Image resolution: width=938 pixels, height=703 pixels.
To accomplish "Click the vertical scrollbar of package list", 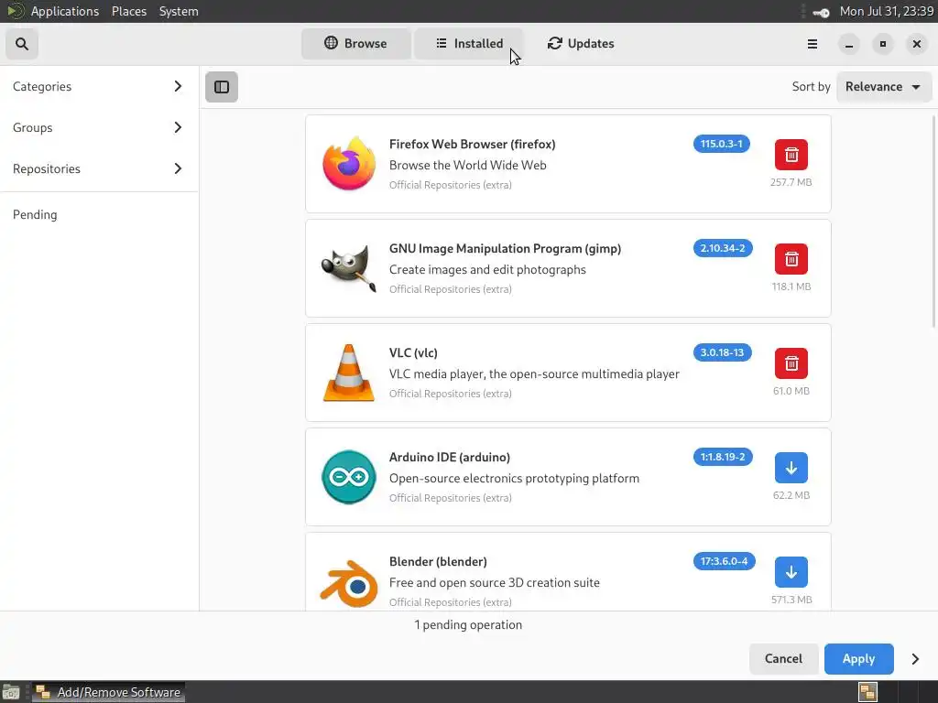I will [933, 222].
